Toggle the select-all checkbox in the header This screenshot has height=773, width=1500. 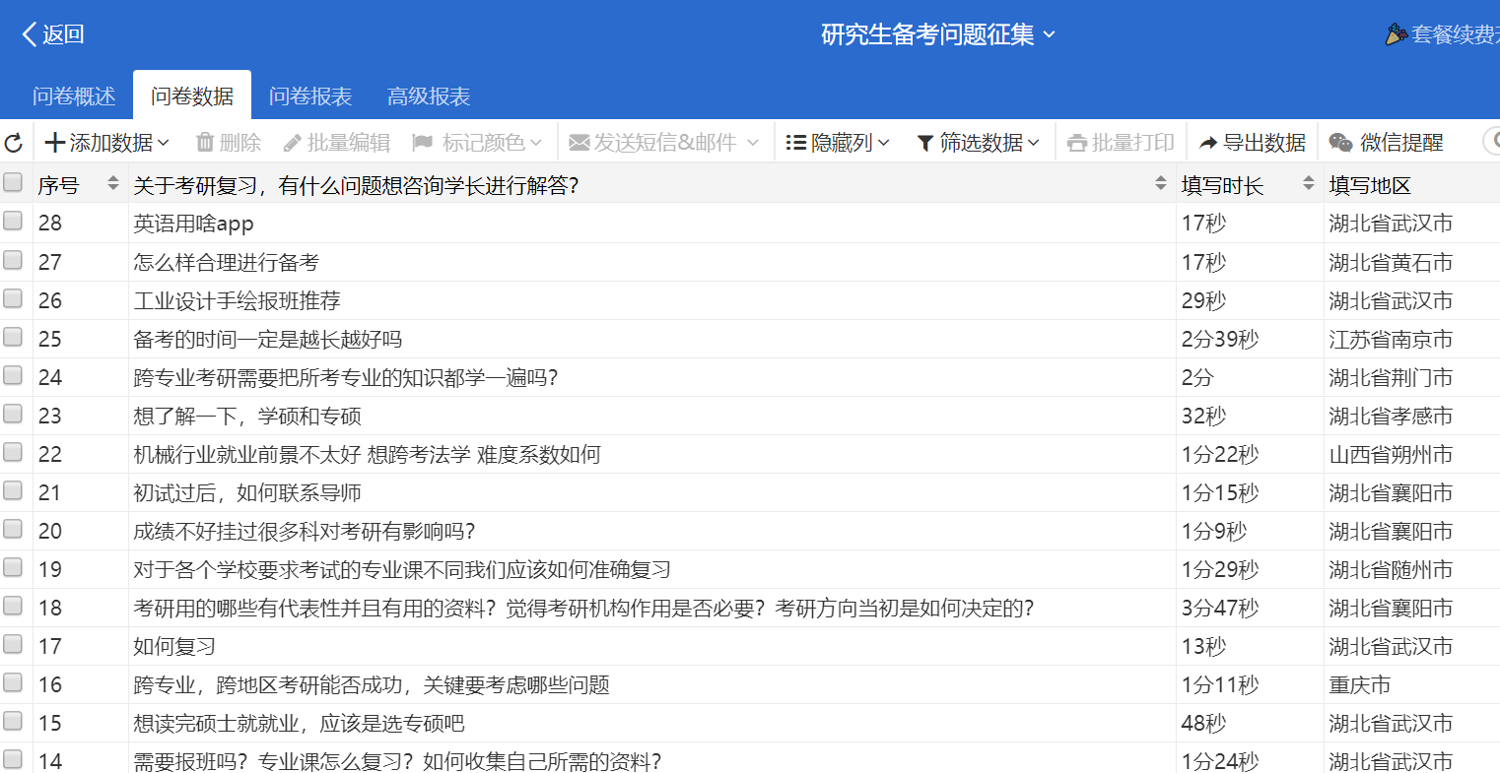(13, 183)
